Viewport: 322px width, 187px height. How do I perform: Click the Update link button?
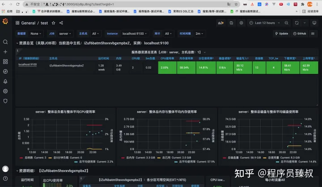[x=282, y=33]
